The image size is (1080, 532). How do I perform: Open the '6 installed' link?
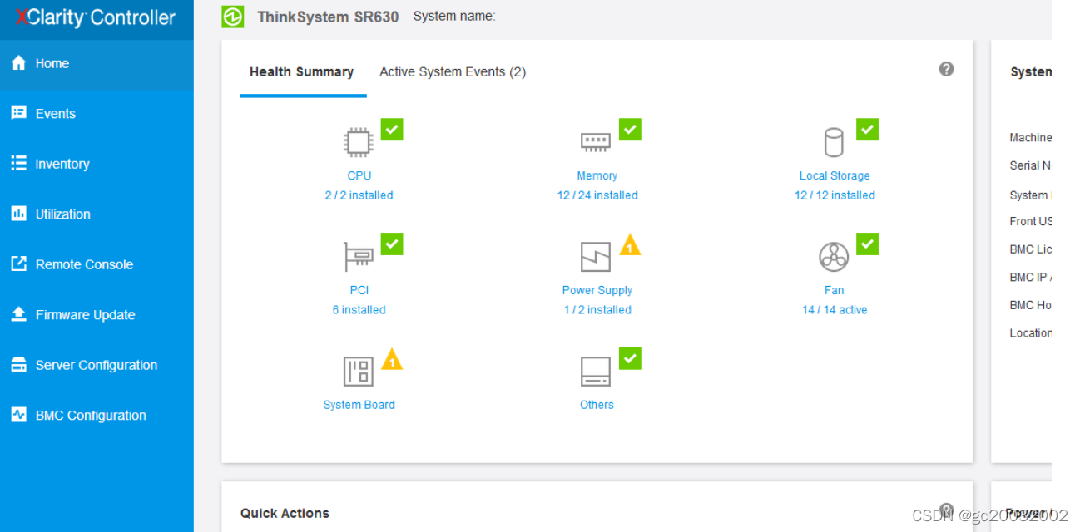coord(359,310)
